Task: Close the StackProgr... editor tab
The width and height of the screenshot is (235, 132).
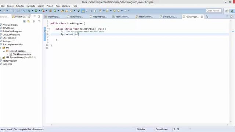Action: [x=202, y=16]
